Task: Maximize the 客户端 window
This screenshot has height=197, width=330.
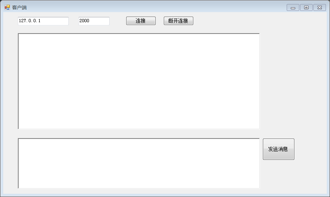Action: coord(306,8)
